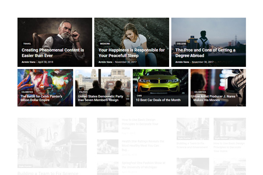
Task: Click Armin Vans author on medicine article
Action: tap(106, 62)
